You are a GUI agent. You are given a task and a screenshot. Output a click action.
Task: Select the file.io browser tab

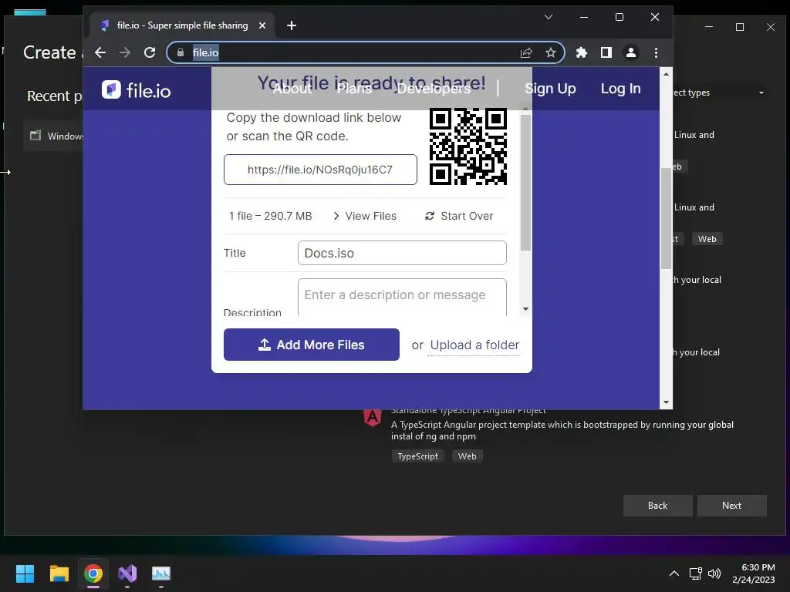(x=182, y=25)
